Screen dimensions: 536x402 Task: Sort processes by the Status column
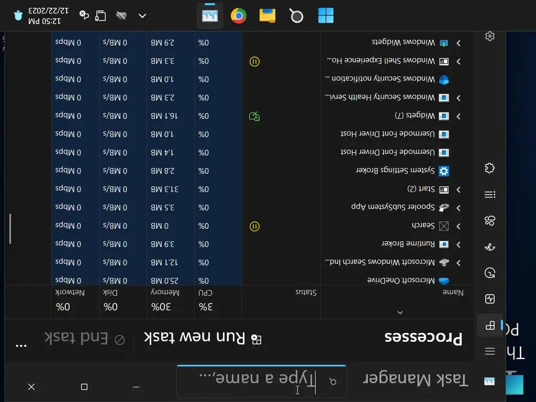[306, 292]
